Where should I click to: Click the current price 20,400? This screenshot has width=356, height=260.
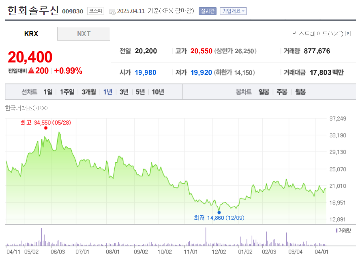(x=30, y=57)
